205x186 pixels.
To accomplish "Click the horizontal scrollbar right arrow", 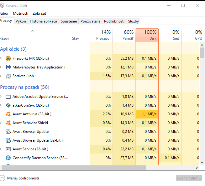I will (197, 168).
